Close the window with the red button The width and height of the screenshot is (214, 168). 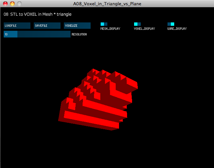coord(5,4)
